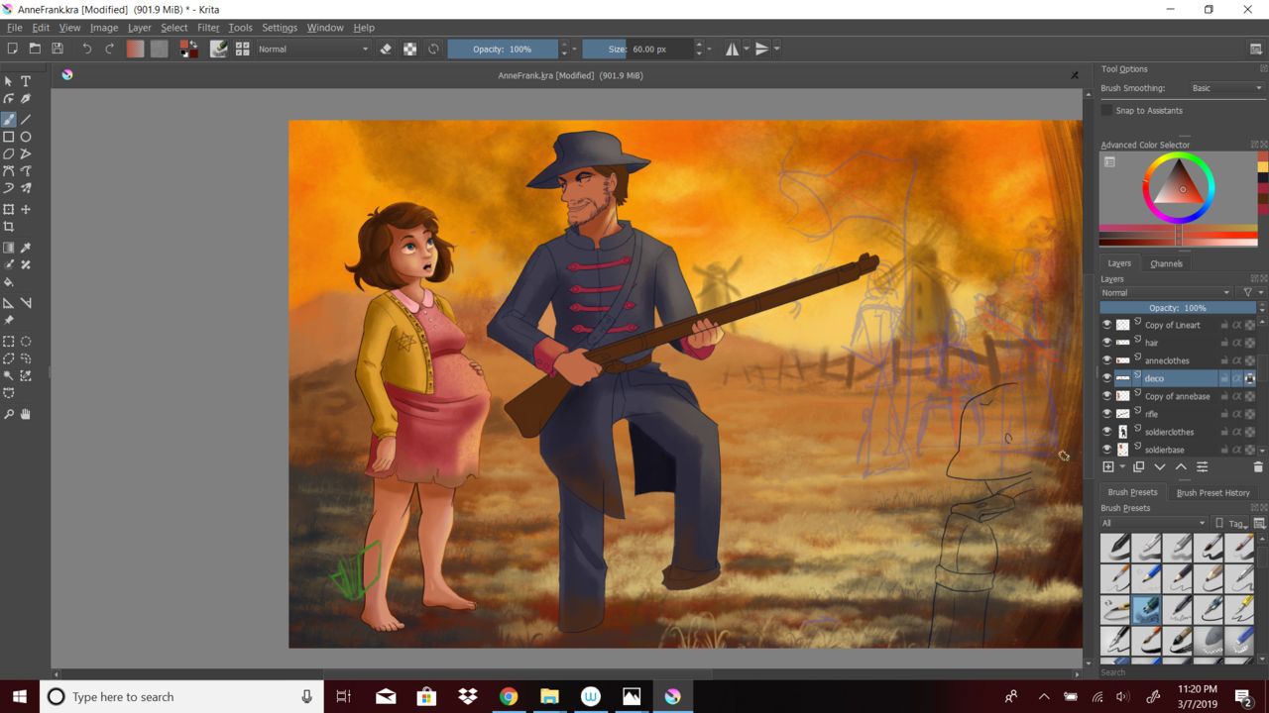Viewport: 1269px width, 713px height.
Task: Redo the last undone action
Action: [109, 49]
